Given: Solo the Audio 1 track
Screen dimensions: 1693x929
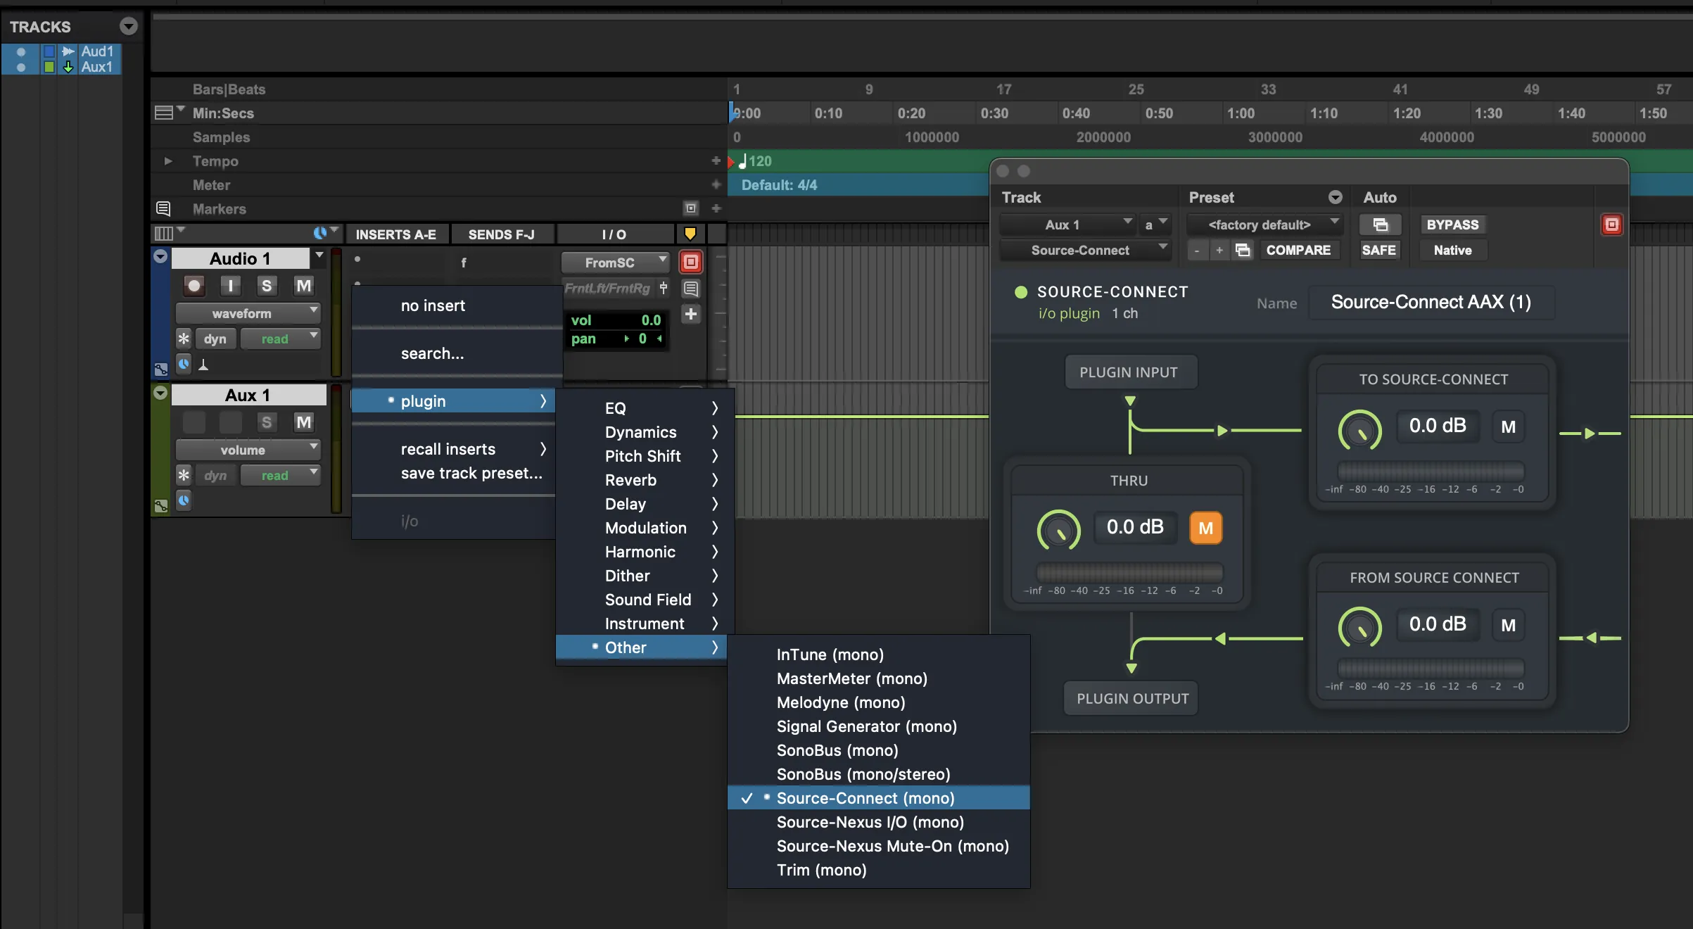Looking at the screenshot, I should (266, 286).
